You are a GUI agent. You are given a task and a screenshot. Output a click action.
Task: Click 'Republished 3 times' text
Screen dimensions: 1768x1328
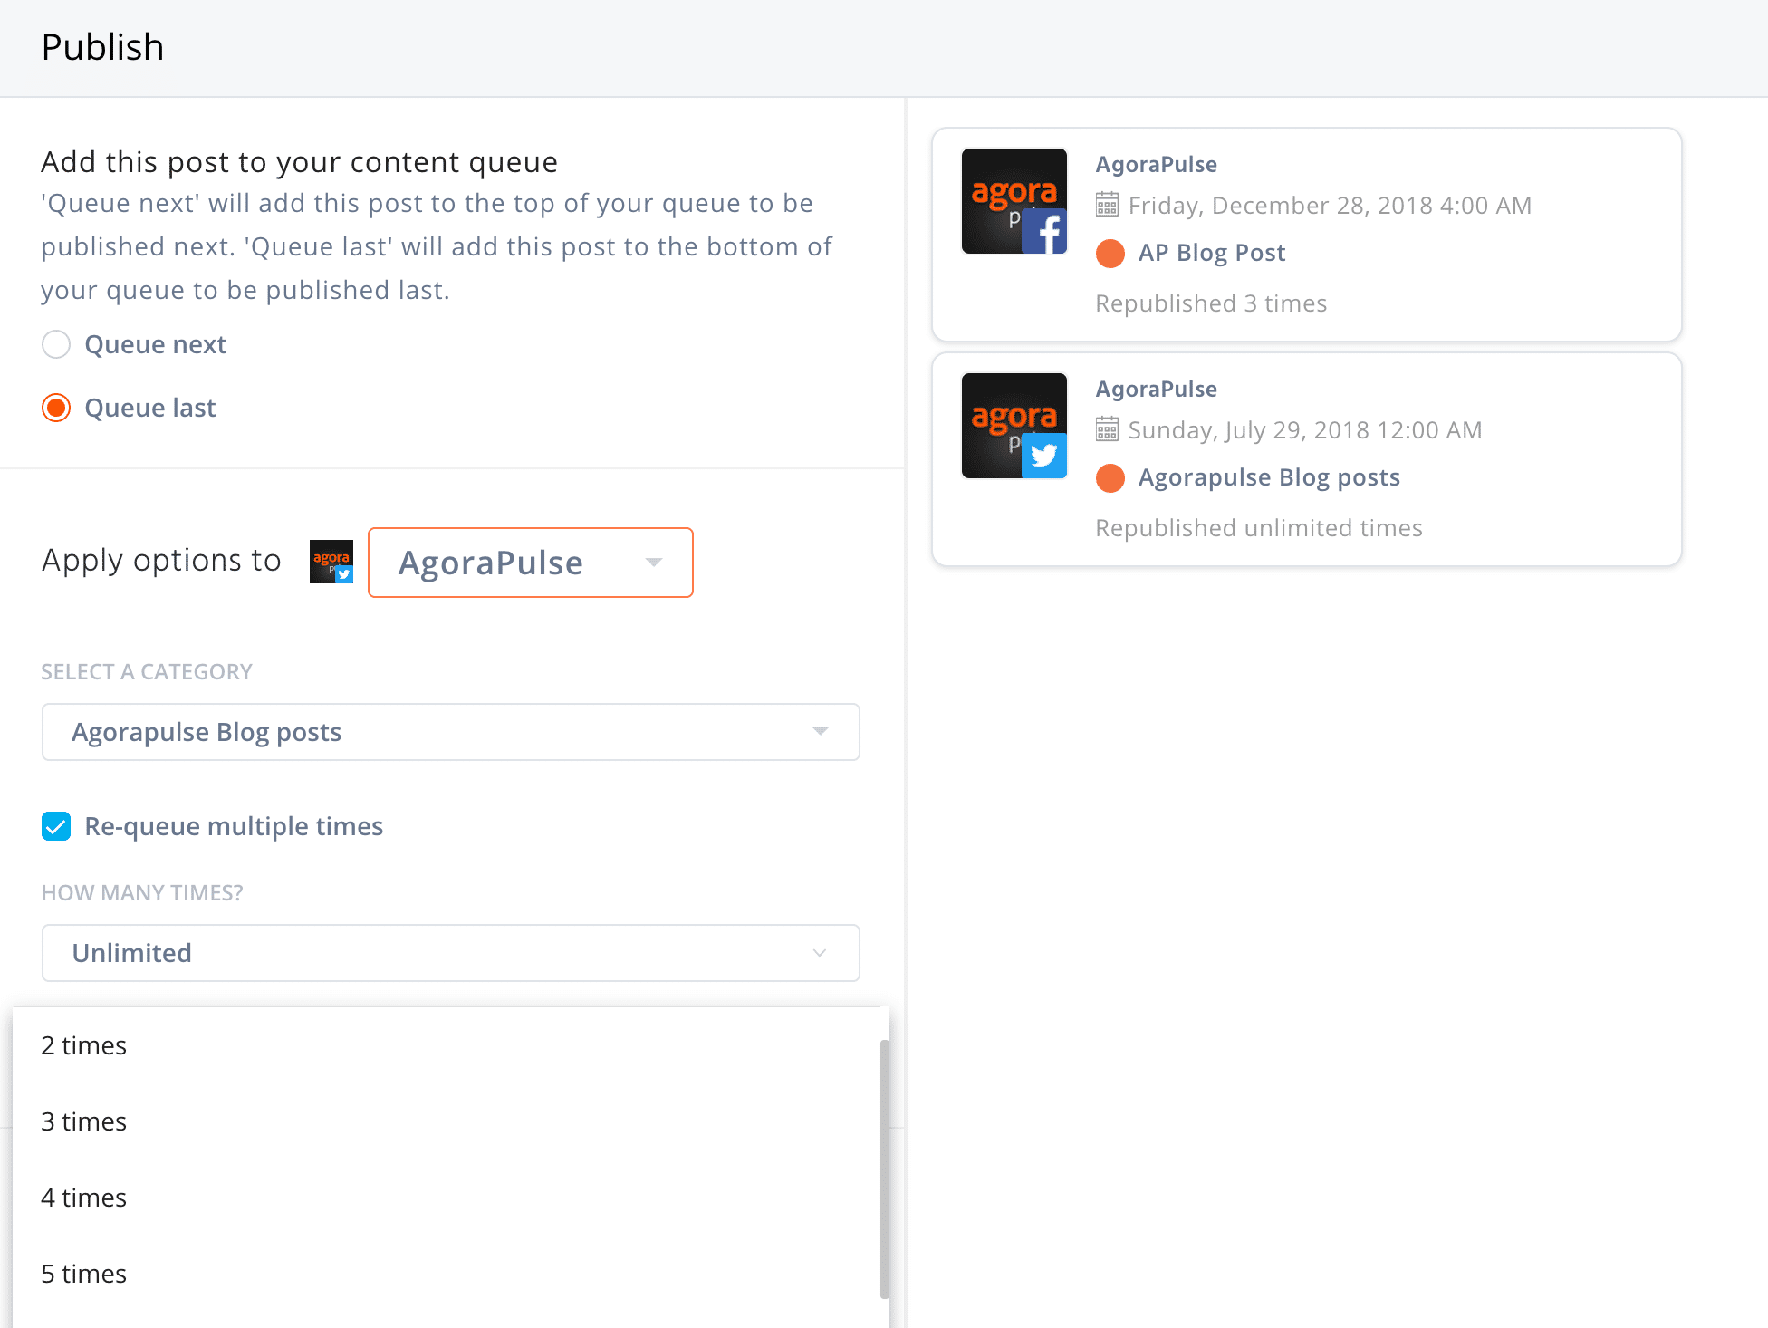(x=1211, y=303)
